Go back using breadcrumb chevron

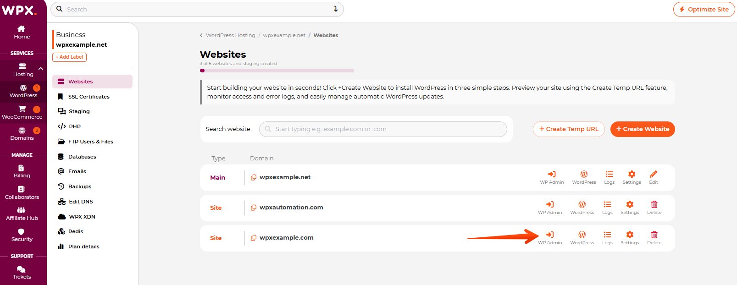tap(201, 35)
